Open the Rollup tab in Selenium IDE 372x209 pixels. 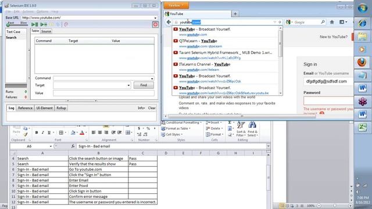click(x=61, y=108)
